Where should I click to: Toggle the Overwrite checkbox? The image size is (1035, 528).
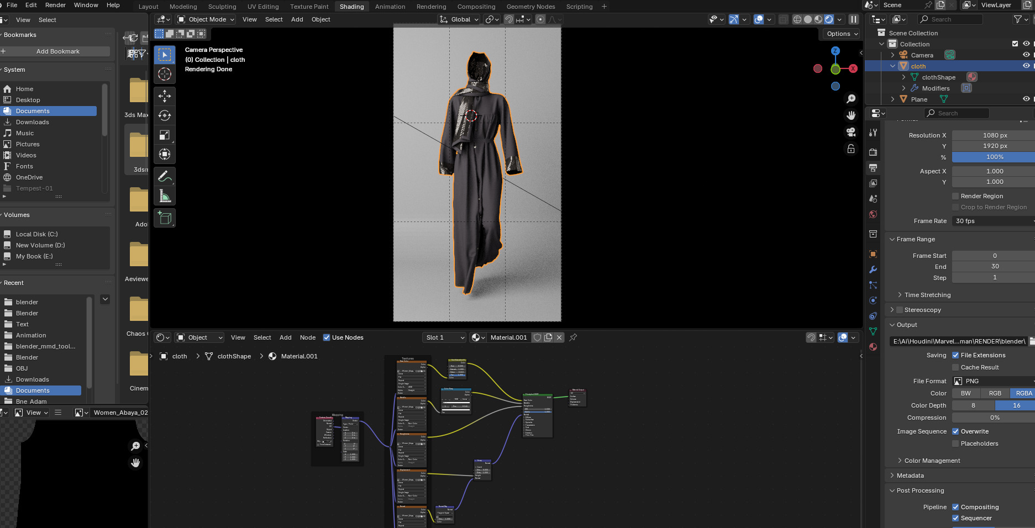click(x=955, y=431)
